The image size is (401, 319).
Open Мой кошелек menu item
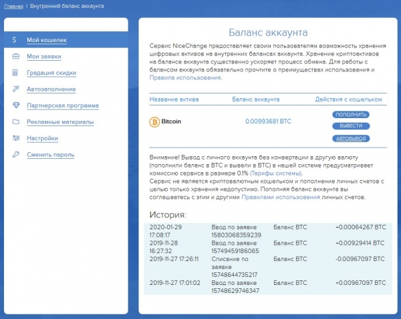47,40
